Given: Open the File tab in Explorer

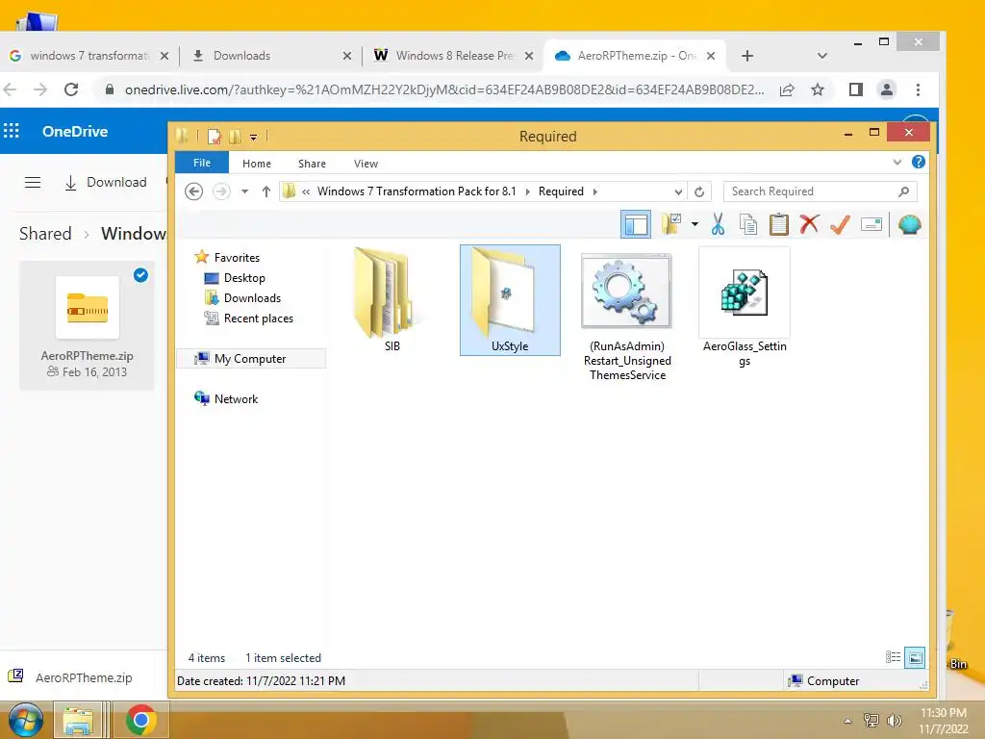Looking at the screenshot, I should pos(202,163).
